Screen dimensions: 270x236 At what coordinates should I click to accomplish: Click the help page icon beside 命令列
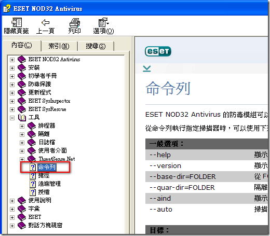[x=33, y=167]
